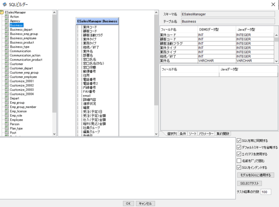
Task: Click the Business_employee table icon
Action: (x=7, y=38)
